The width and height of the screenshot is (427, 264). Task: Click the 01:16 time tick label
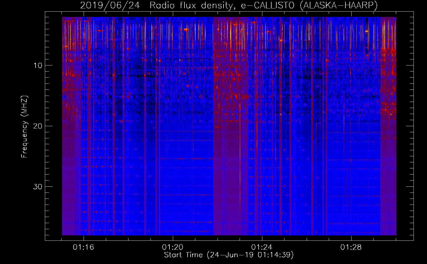pyautogui.click(x=83, y=247)
